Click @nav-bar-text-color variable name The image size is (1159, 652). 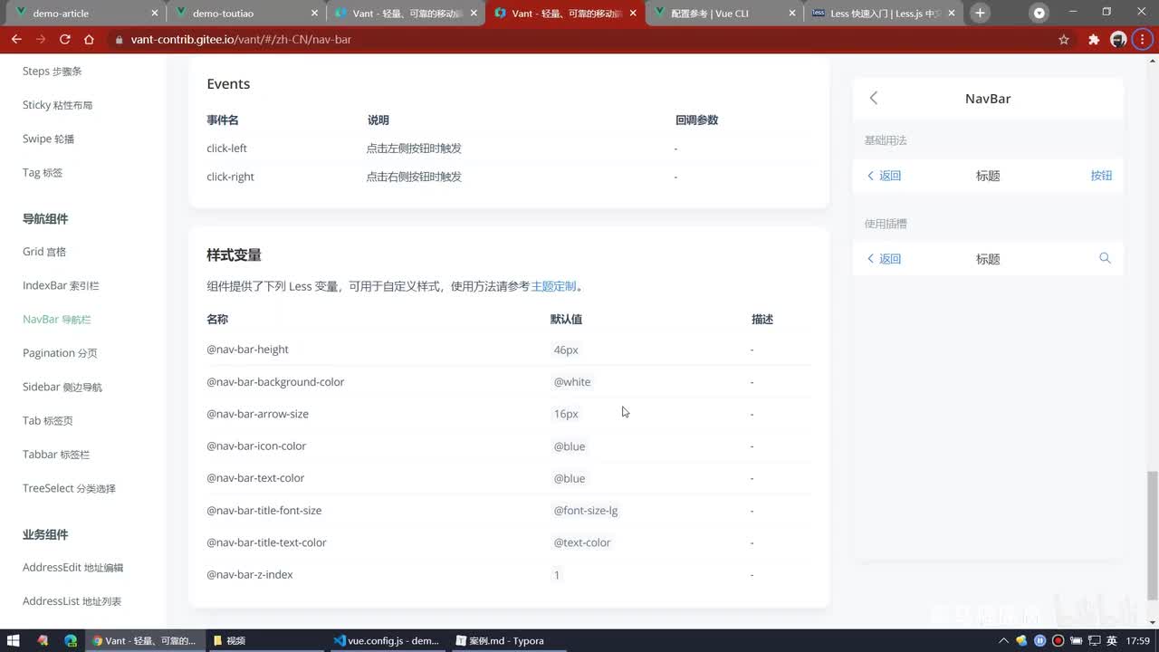pos(255,478)
